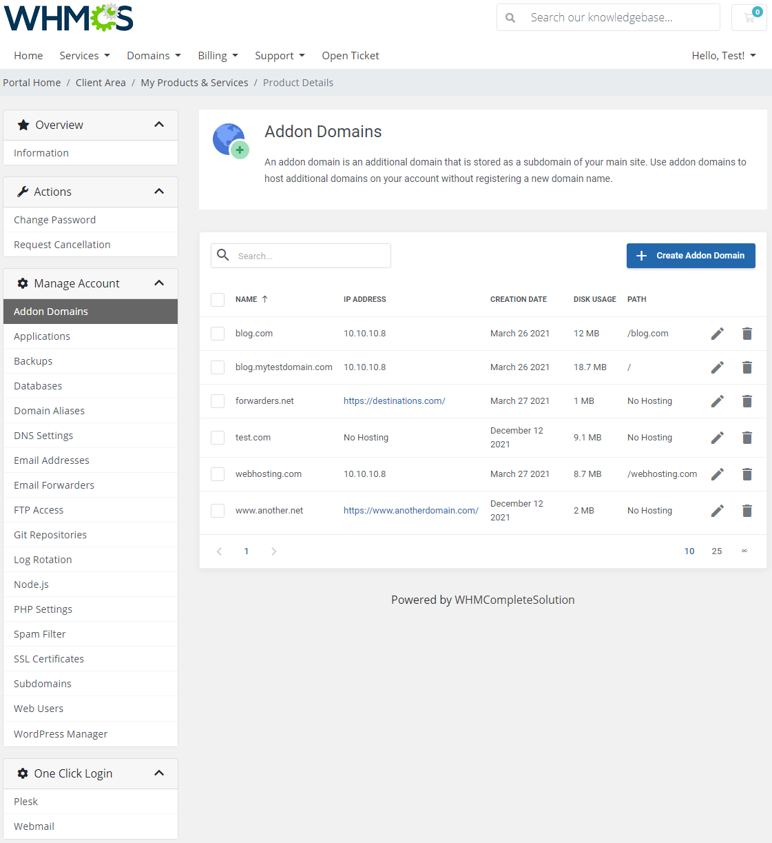Delete the test.com addon domain
The width and height of the screenshot is (772, 843).
tap(747, 437)
